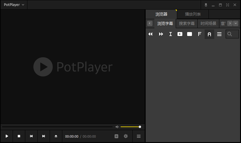Viewport: 241px width, 143px height.
Task: Open the sub-tab list dropdown arrow
Action: pos(236,23)
